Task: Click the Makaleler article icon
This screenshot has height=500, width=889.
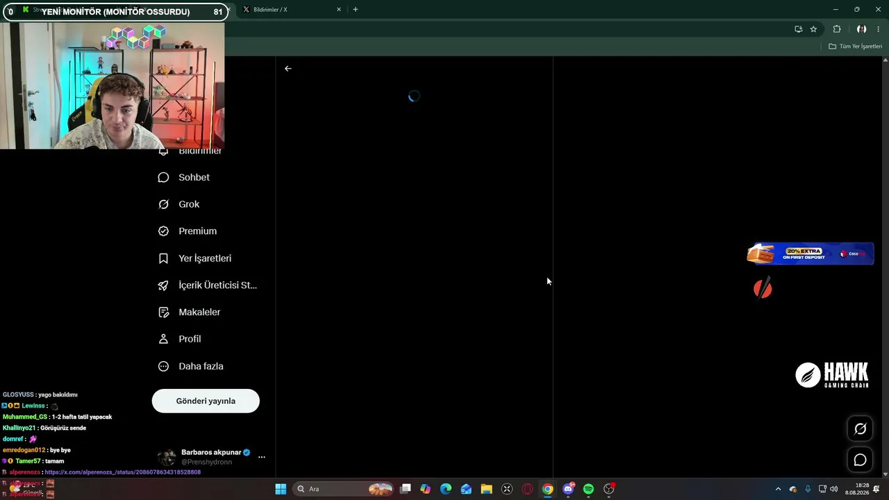Action: click(163, 312)
